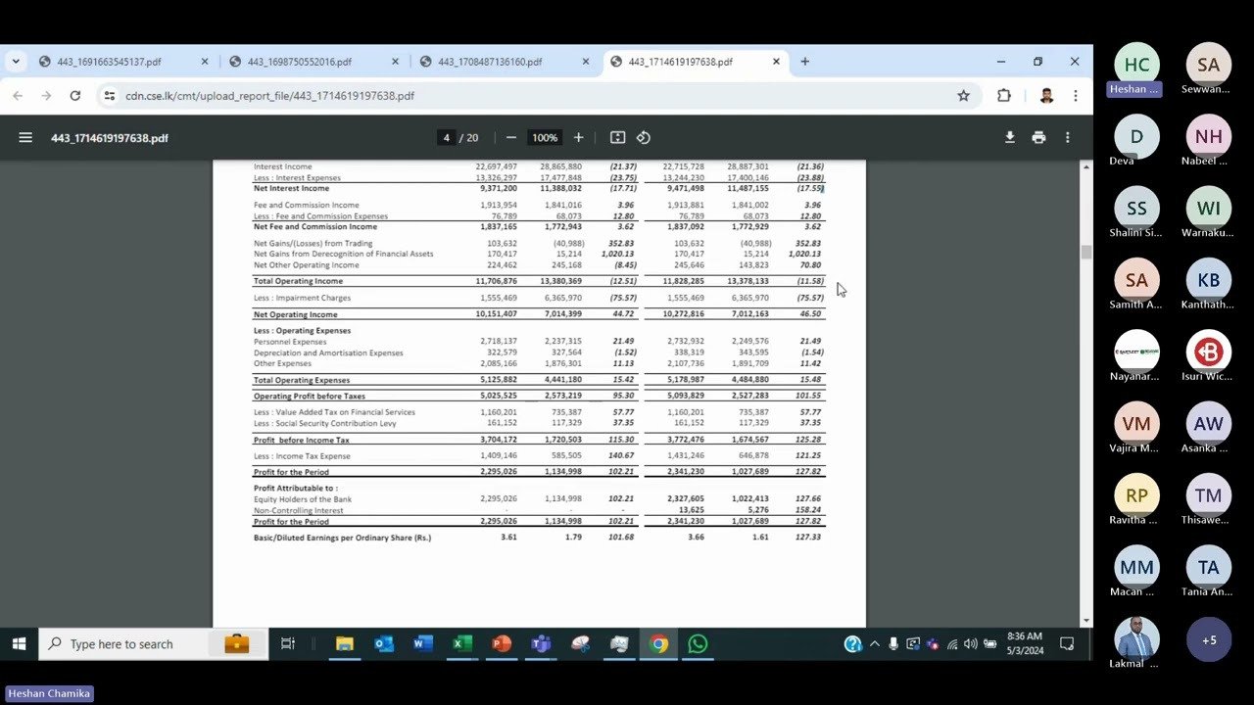Viewport: 1254px width, 705px height.
Task: Rotate the PDF counterclockwise
Action: point(644,137)
